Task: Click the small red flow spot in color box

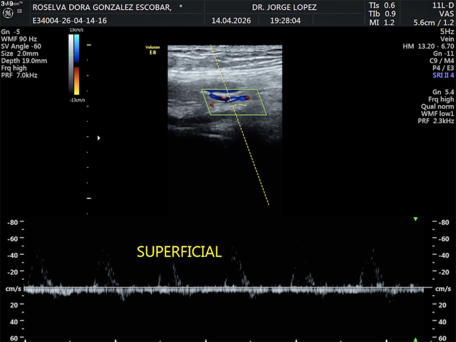Action: click(212, 105)
